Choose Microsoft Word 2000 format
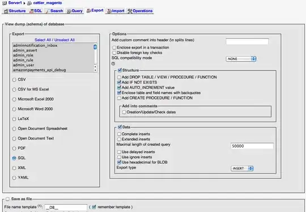This screenshot has width=306, height=212. [14, 109]
